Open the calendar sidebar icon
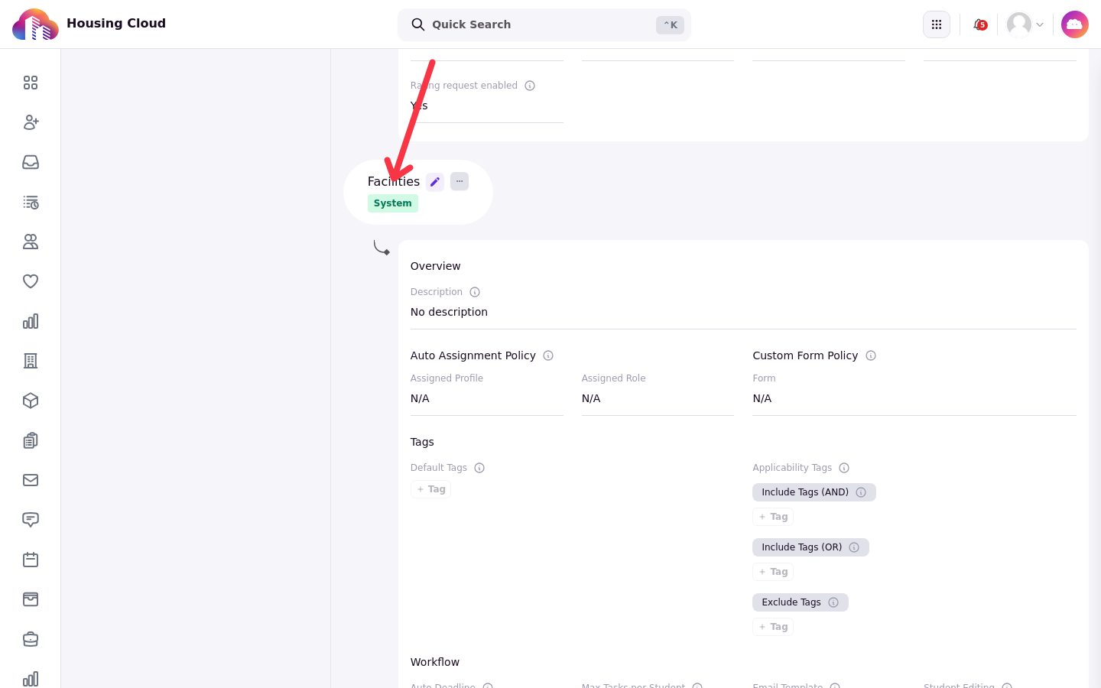Screen dimensions: 1101x688 pos(31,560)
